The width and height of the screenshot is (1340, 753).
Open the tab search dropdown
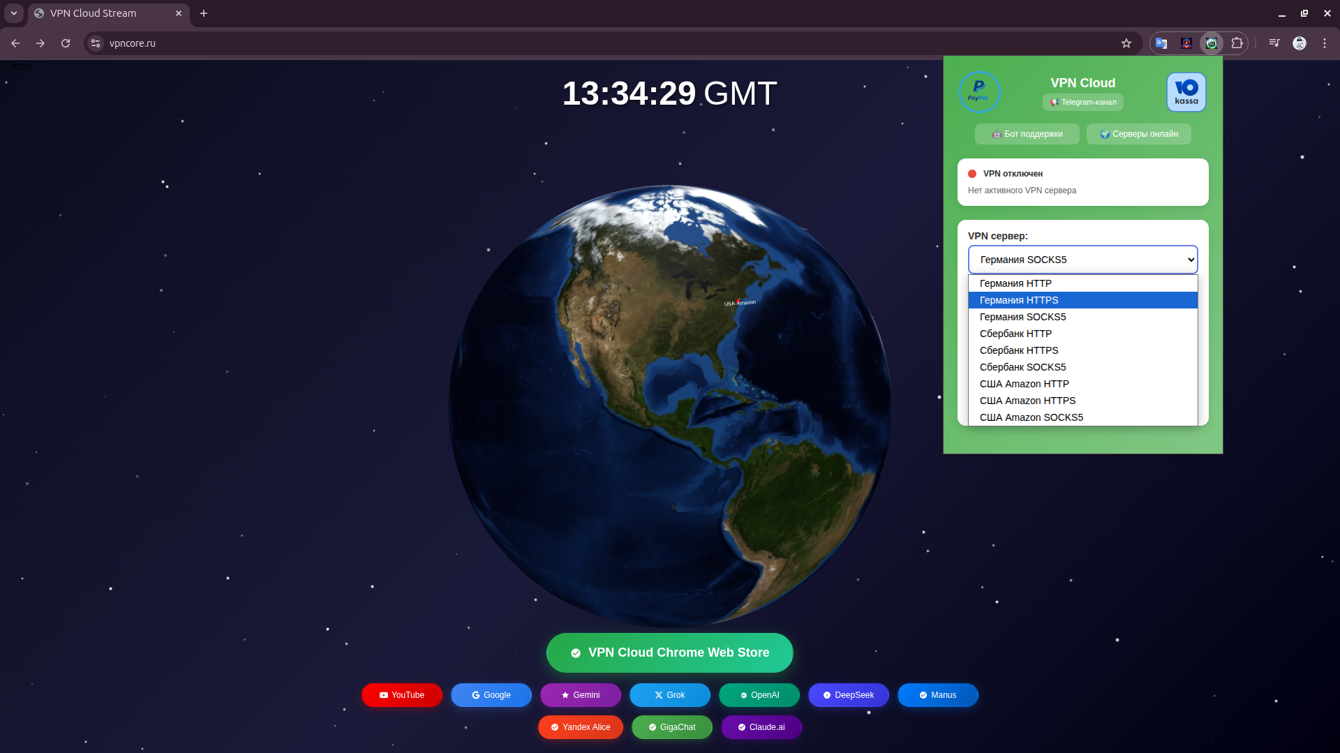tap(14, 13)
